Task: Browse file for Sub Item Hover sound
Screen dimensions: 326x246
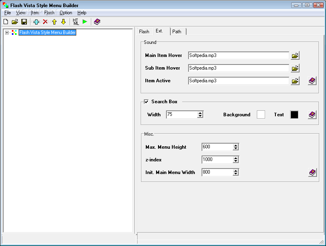Action: tap(295, 68)
